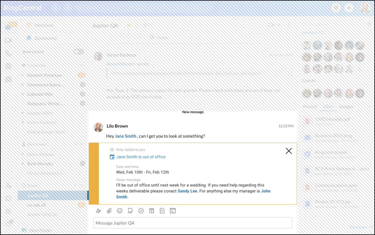
Task: Switch to the Images tab
Action: [346, 107]
